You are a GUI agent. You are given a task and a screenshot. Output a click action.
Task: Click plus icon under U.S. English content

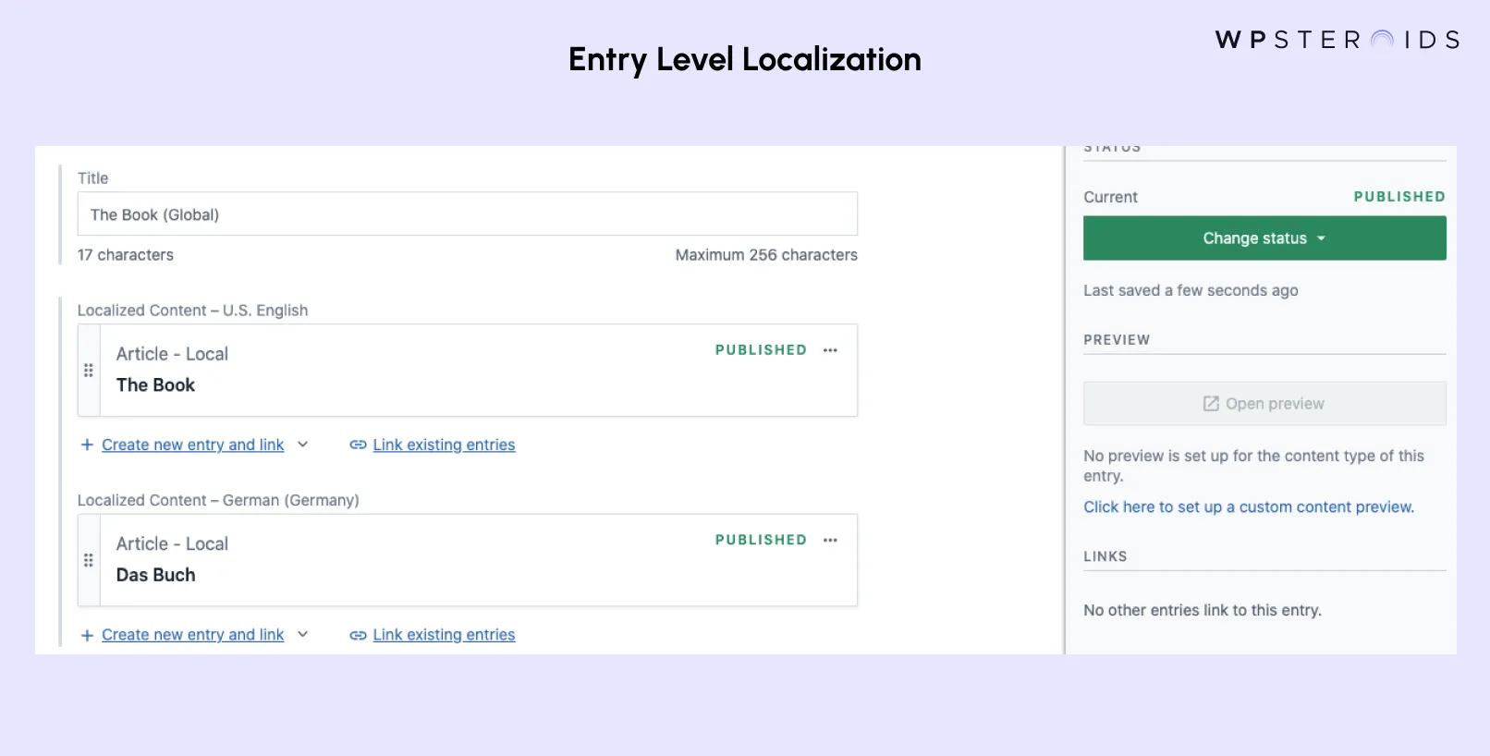(87, 445)
